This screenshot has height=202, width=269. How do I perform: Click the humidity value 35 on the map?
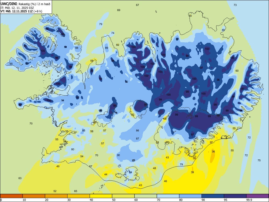click(x=194, y=158)
